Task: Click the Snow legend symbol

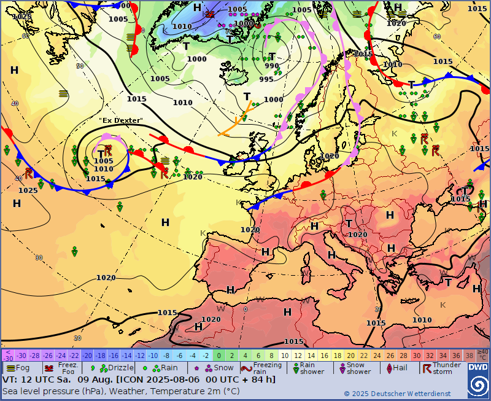Action: click(199, 368)
